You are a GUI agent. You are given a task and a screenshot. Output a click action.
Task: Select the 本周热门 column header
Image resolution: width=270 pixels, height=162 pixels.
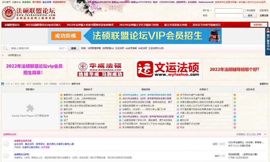click(x=203, y=89)
